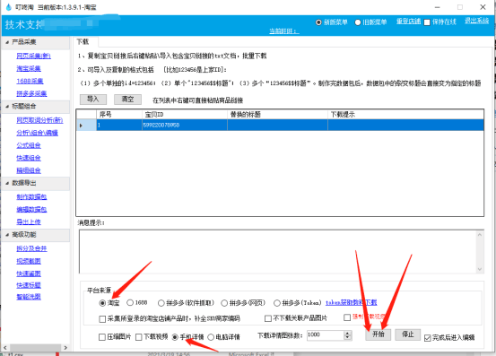This screenshot has height=356, width=496.
Task: Click the 下载详情图张数 field showing 1000
Action: 326,335
